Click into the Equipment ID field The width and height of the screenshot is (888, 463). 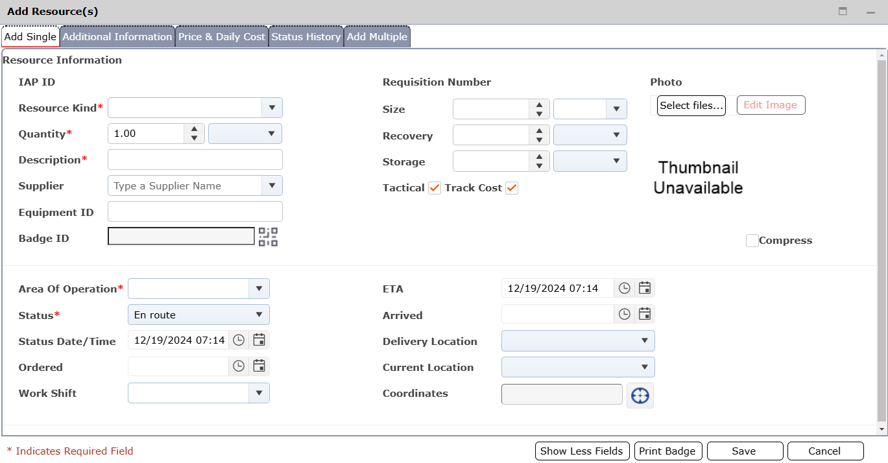click(195, 211)
